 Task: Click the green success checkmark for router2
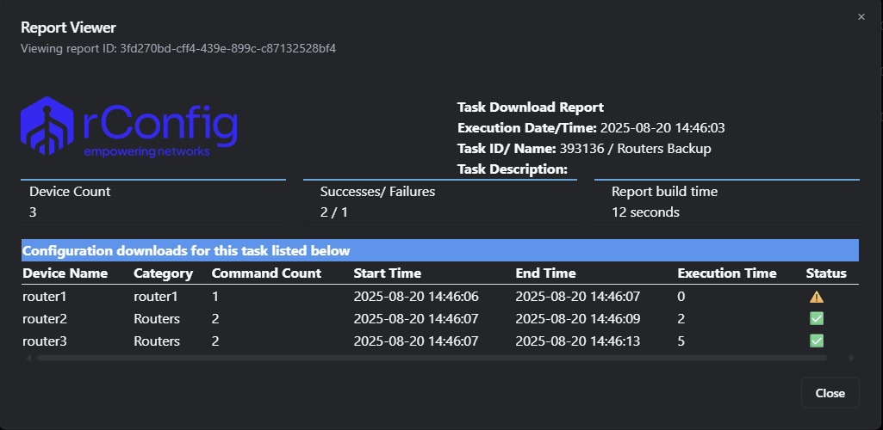[x=816, y=319]
